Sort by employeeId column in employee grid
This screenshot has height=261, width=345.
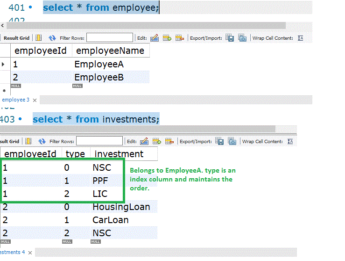pos(41,51)
